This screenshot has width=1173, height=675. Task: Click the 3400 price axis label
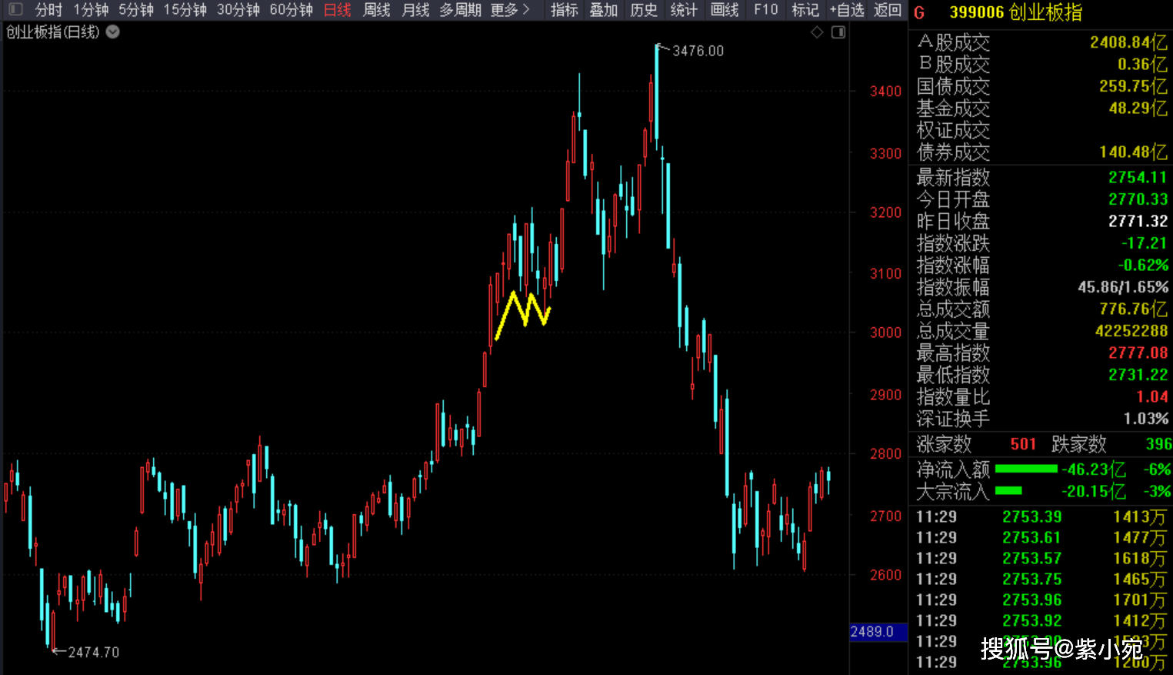885,92
